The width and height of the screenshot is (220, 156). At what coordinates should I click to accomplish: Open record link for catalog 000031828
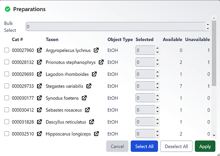coord(39,122)
